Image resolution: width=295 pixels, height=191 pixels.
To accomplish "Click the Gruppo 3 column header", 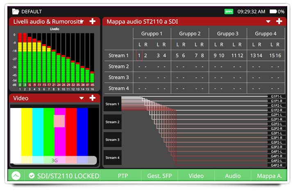I will tap(228, 34).
